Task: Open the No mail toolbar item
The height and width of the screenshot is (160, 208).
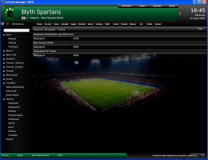Action: point(48,24)
